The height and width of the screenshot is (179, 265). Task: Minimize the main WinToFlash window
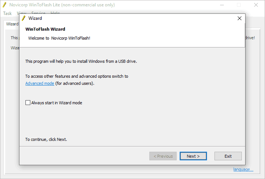pos(222,5)
